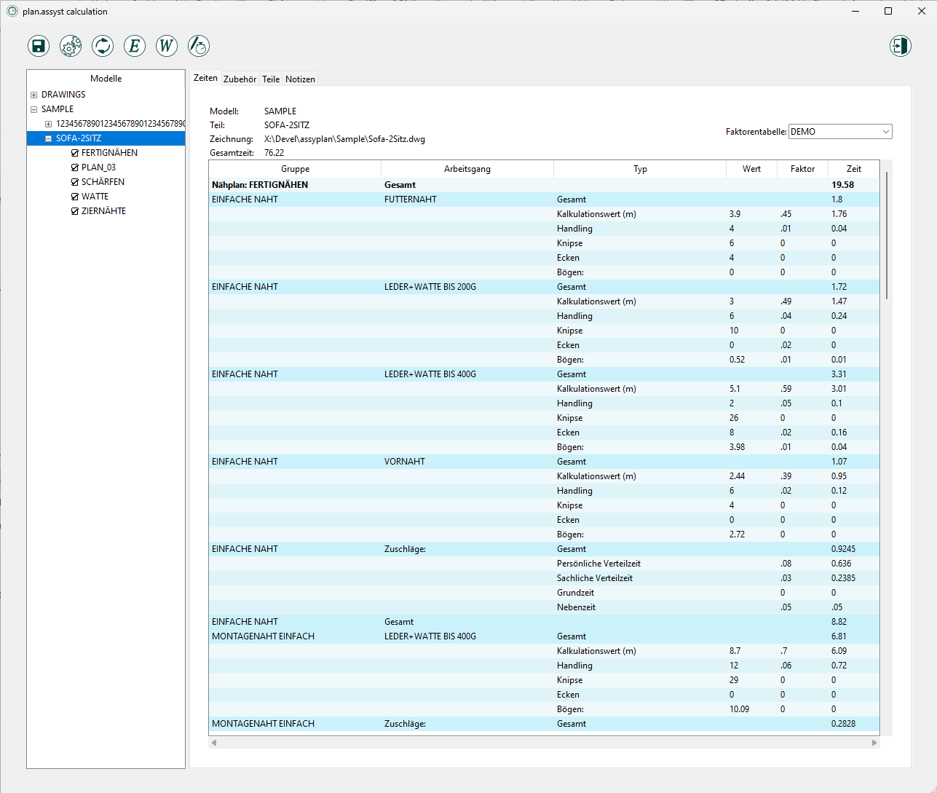The height and width of the screenshot is (793, 937).
Task: Toggle the SCHÄRFEN checkbox
Action: point(75,182)
